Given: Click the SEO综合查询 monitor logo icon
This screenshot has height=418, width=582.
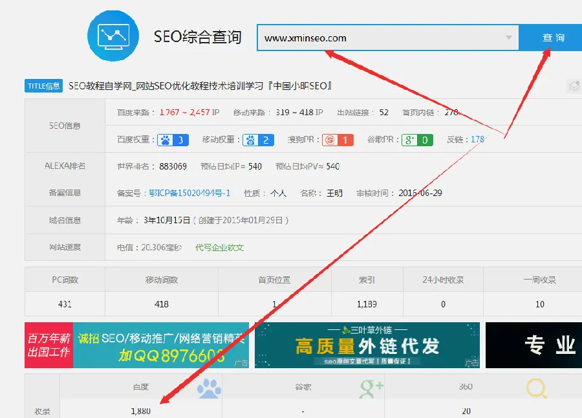Looking at the screenshot, I should click(x=113, y=36).
